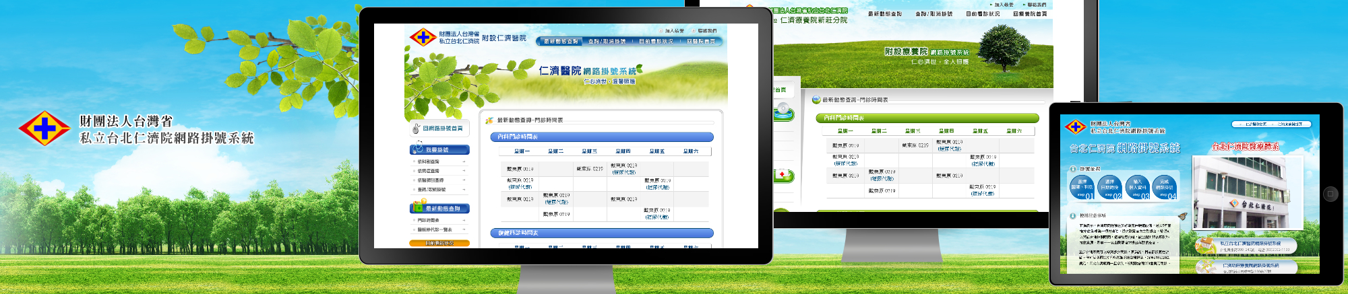The image size is (1348, 294).
Task: Click 星期二 column header in middle monitor table
Action: (x=879, y=131)
